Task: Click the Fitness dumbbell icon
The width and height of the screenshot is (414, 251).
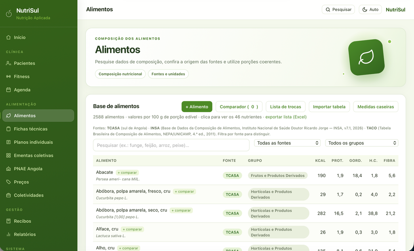Action: click(x=8, y=76)
